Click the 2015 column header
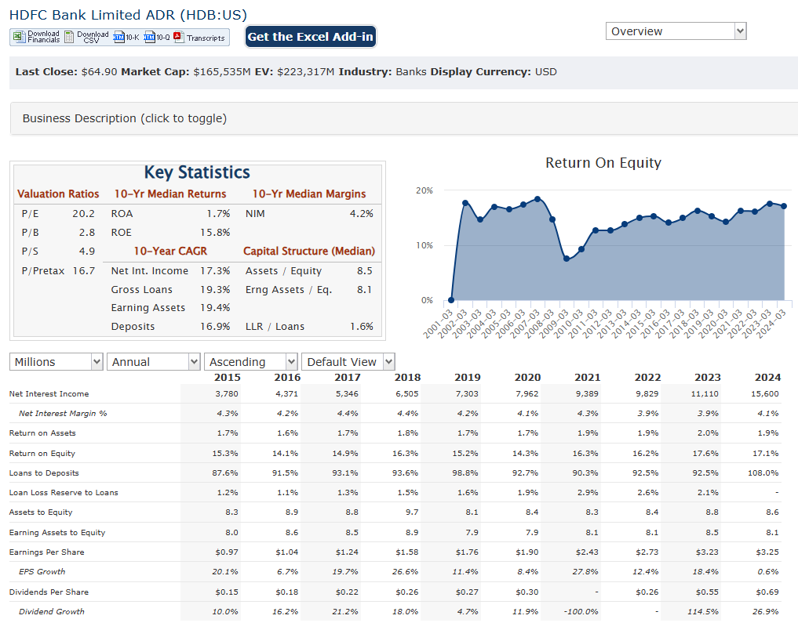This screenshot has height=630, width=798. point(227,378)
